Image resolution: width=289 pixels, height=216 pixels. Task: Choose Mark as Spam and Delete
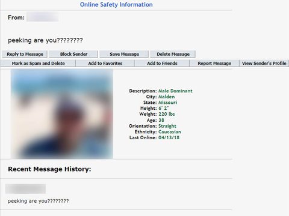click(x=38, y=64)
